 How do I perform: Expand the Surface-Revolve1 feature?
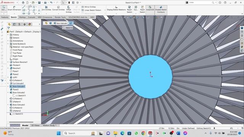[x=8, y=62]
